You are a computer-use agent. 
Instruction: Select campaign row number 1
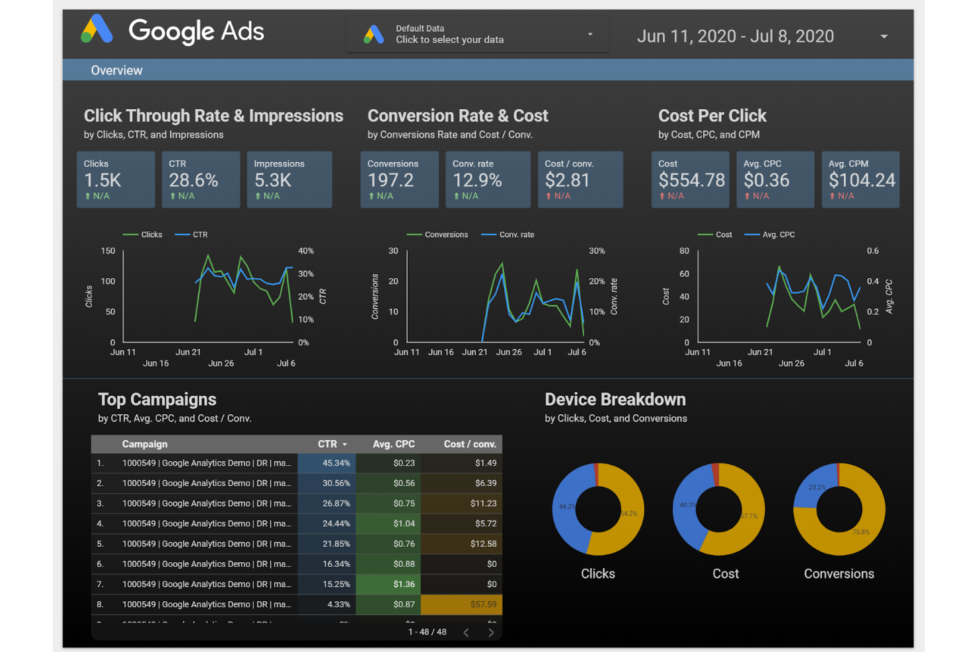pyautogui.click(x=297, y=463)
